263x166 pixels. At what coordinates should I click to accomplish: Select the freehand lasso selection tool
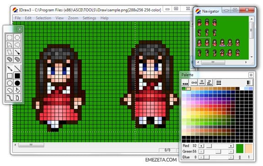[17, 45]
